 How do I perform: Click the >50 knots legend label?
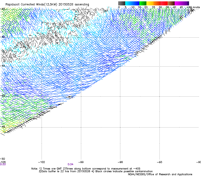pos(193,7)
